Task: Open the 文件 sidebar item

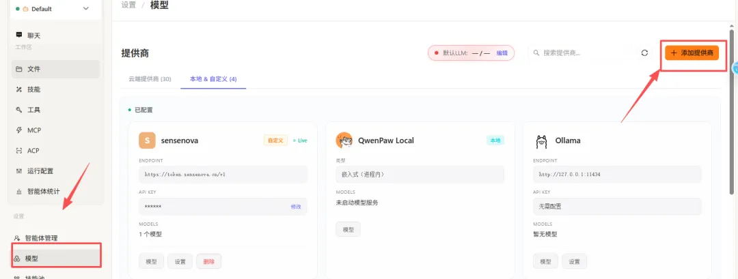Action: [56, 69]
